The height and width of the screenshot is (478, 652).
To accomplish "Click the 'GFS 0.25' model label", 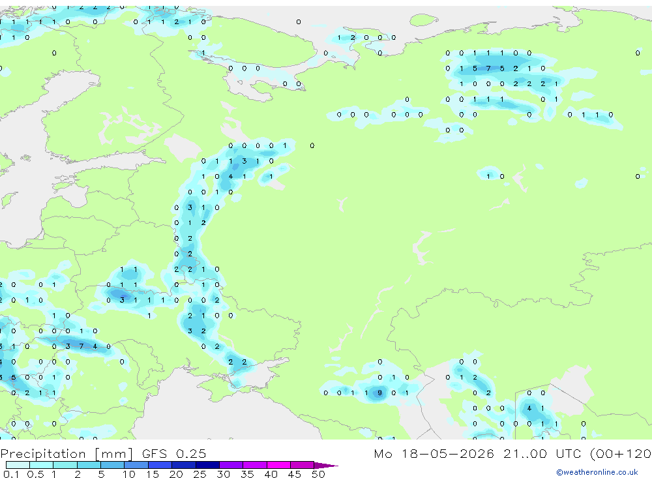I will coord(174,453).
